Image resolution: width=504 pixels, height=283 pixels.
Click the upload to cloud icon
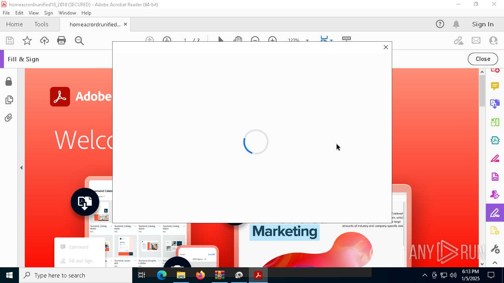click(44, 40)
